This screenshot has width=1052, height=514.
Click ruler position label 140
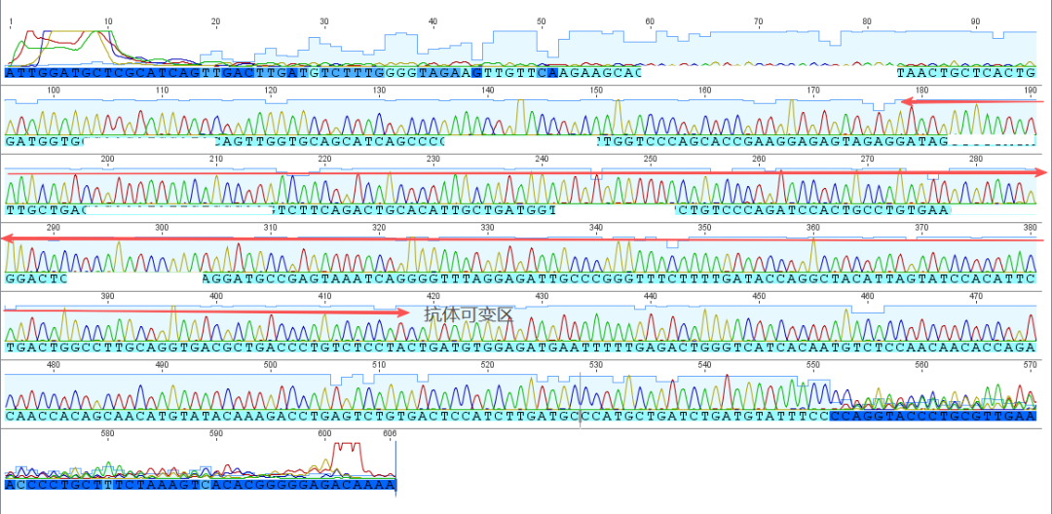click(488, 91)
